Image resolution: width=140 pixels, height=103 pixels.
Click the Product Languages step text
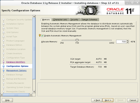(15, 41)
